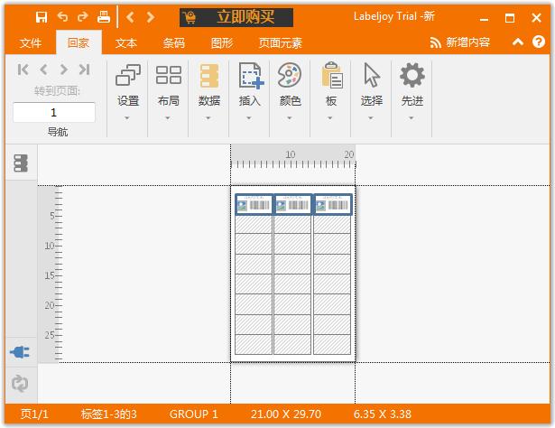
Task: Select the 选择 cursor tool icon
Action: 372,76
